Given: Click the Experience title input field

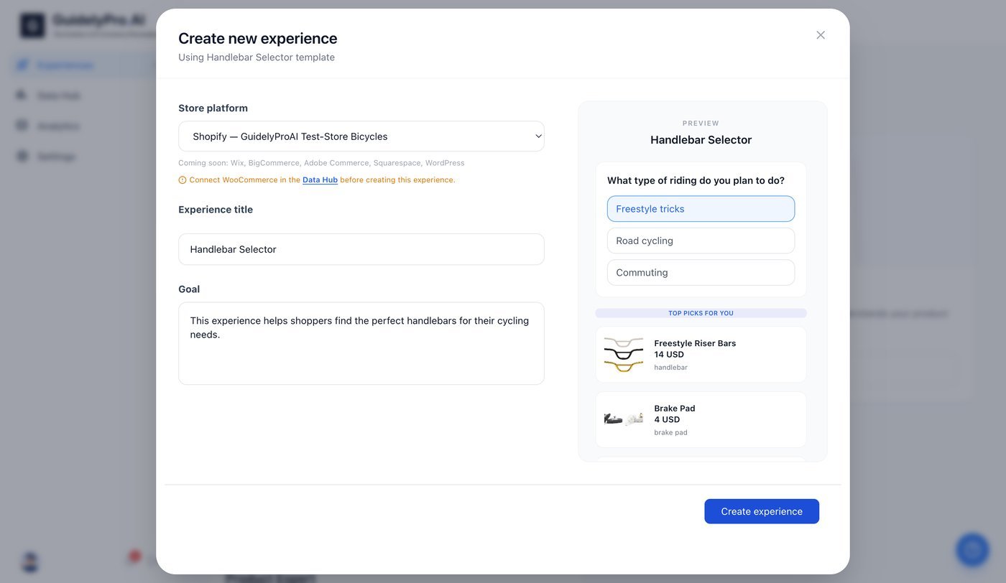Looking at the screenshot, I should (361, 249).
